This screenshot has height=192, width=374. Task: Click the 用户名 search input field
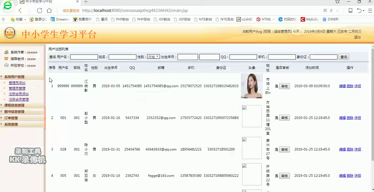(x=84, y=57)
